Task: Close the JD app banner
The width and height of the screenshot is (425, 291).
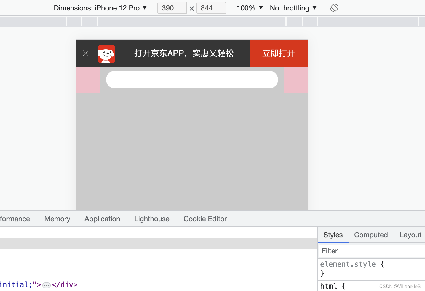Action: 86,53
